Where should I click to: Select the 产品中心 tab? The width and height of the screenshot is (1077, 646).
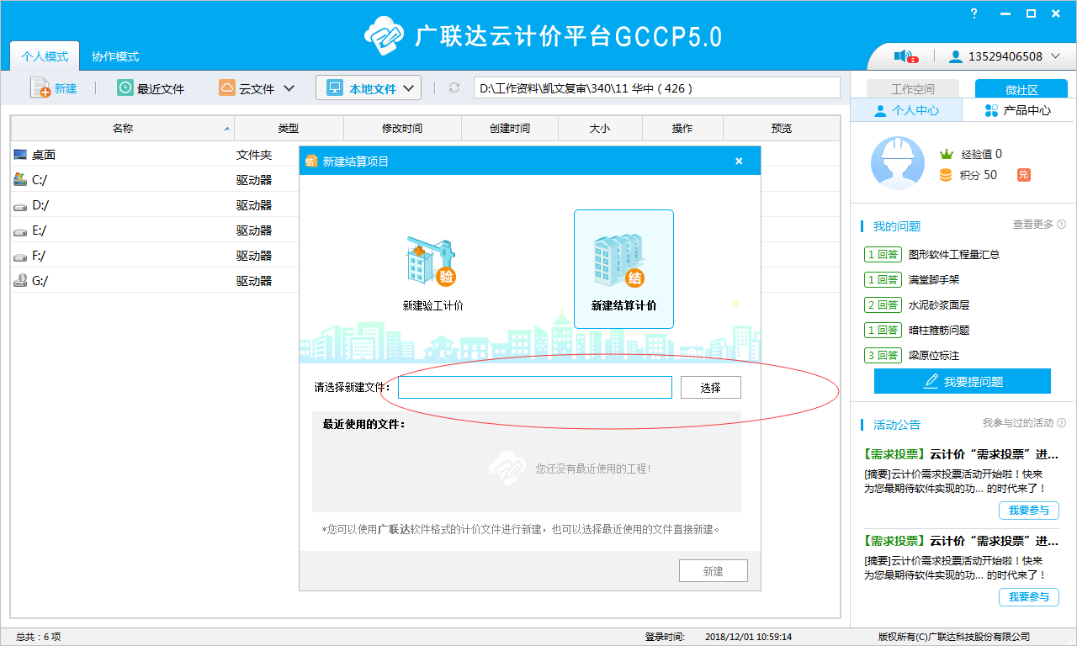point(1017,110)
